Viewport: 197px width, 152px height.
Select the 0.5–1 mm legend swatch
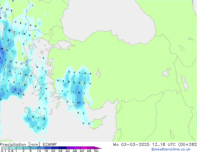[12, 148]
